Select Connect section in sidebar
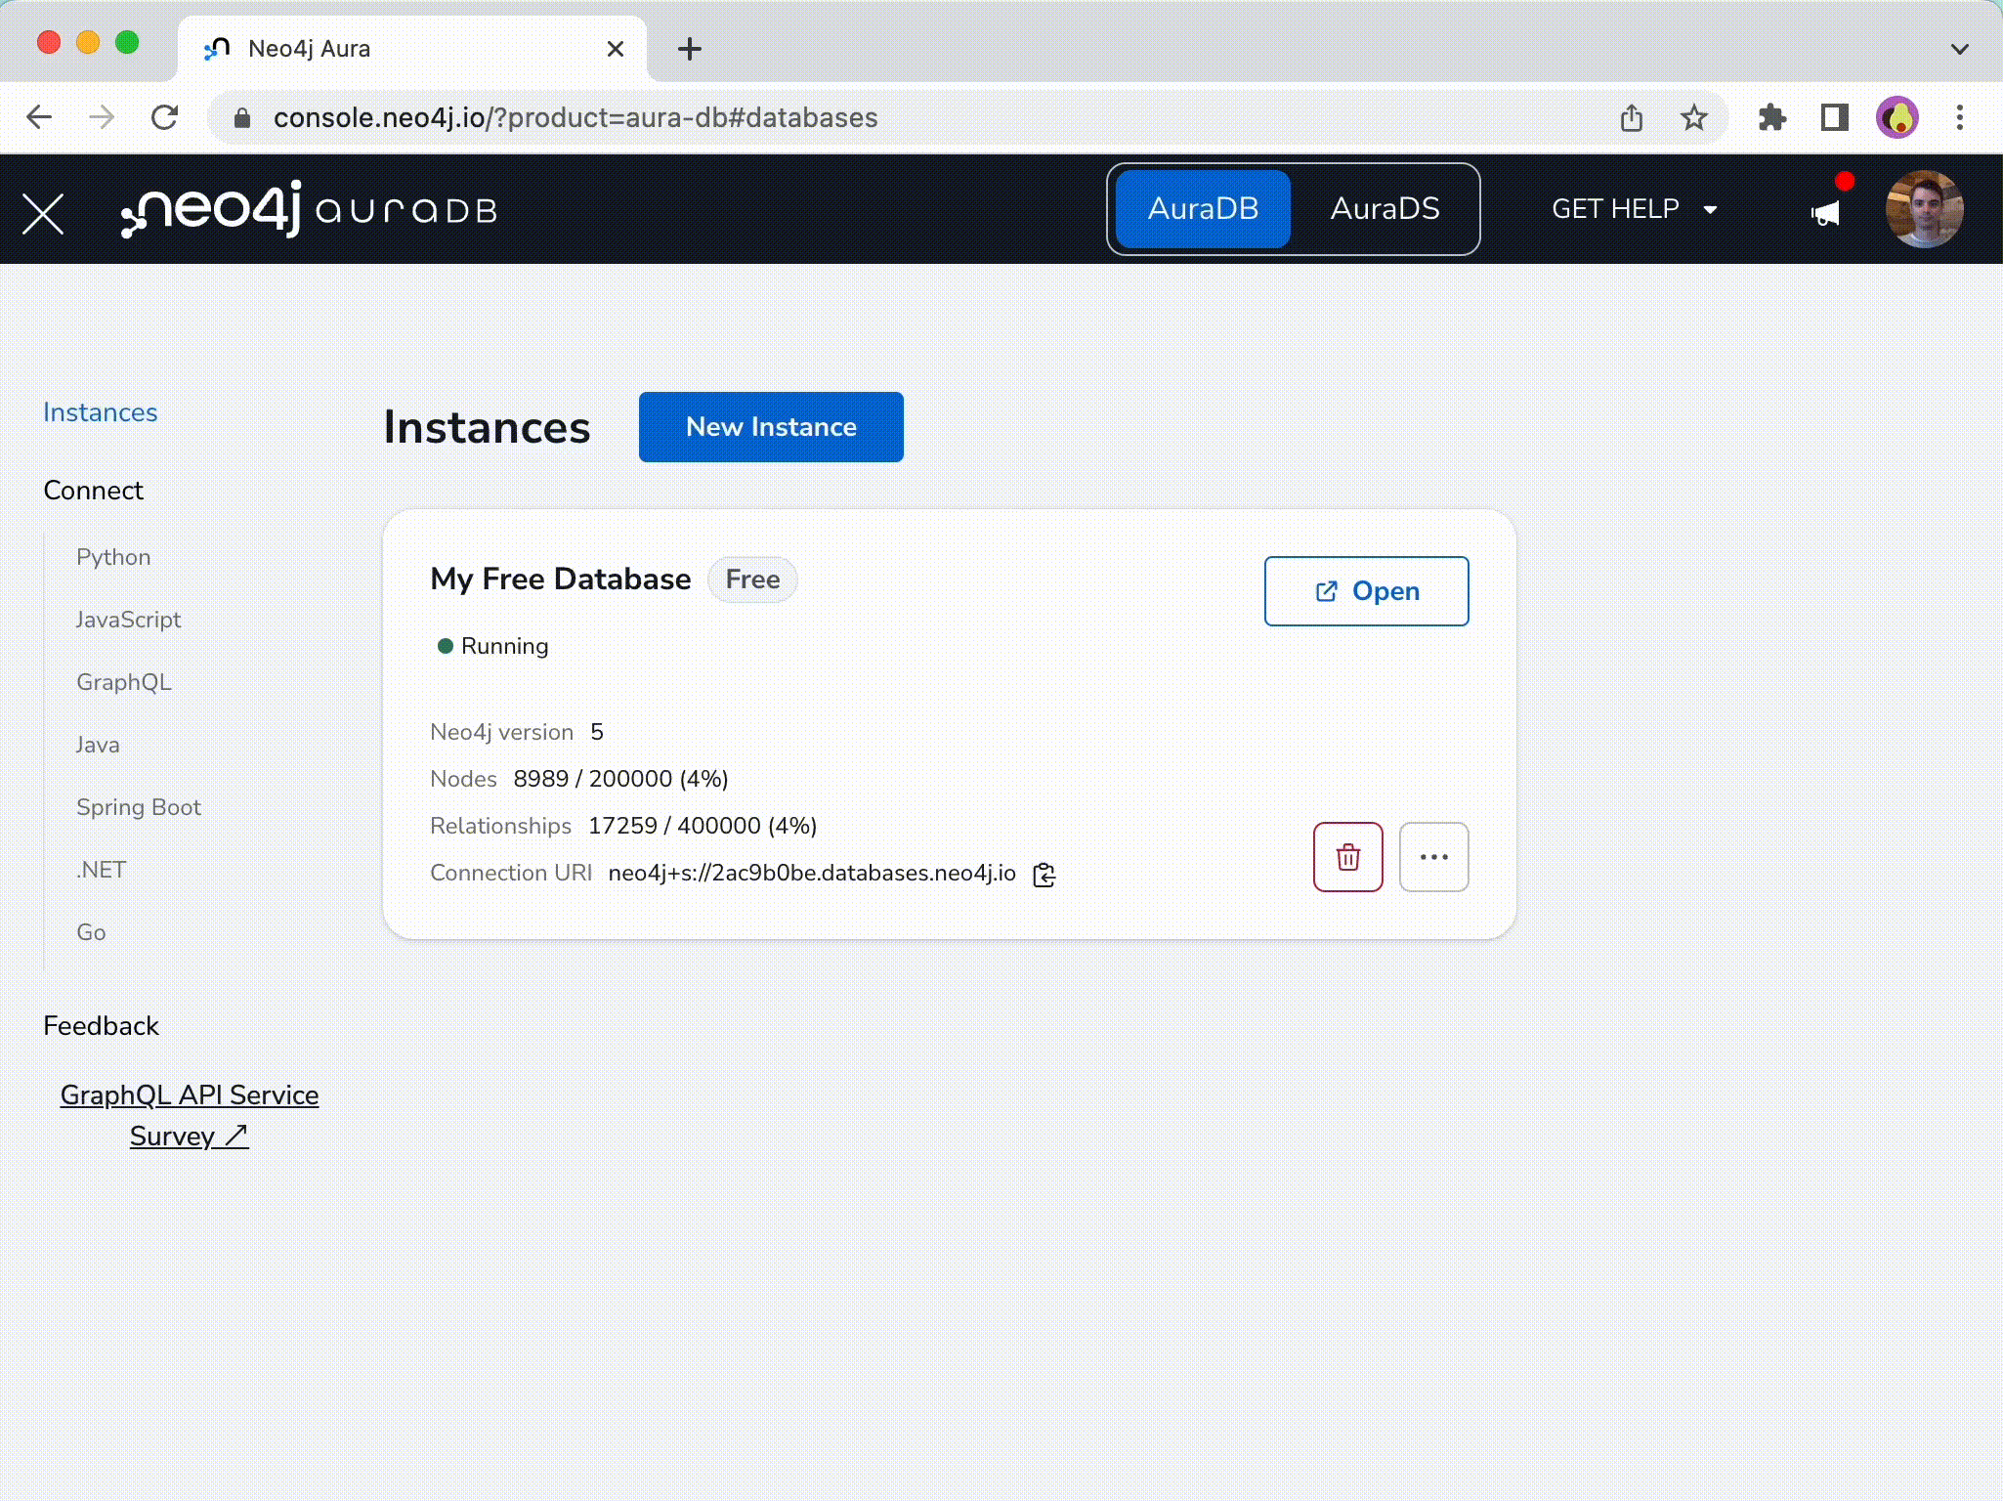The height and width of the screenshot is (1501, 2003). click(93, 491)
